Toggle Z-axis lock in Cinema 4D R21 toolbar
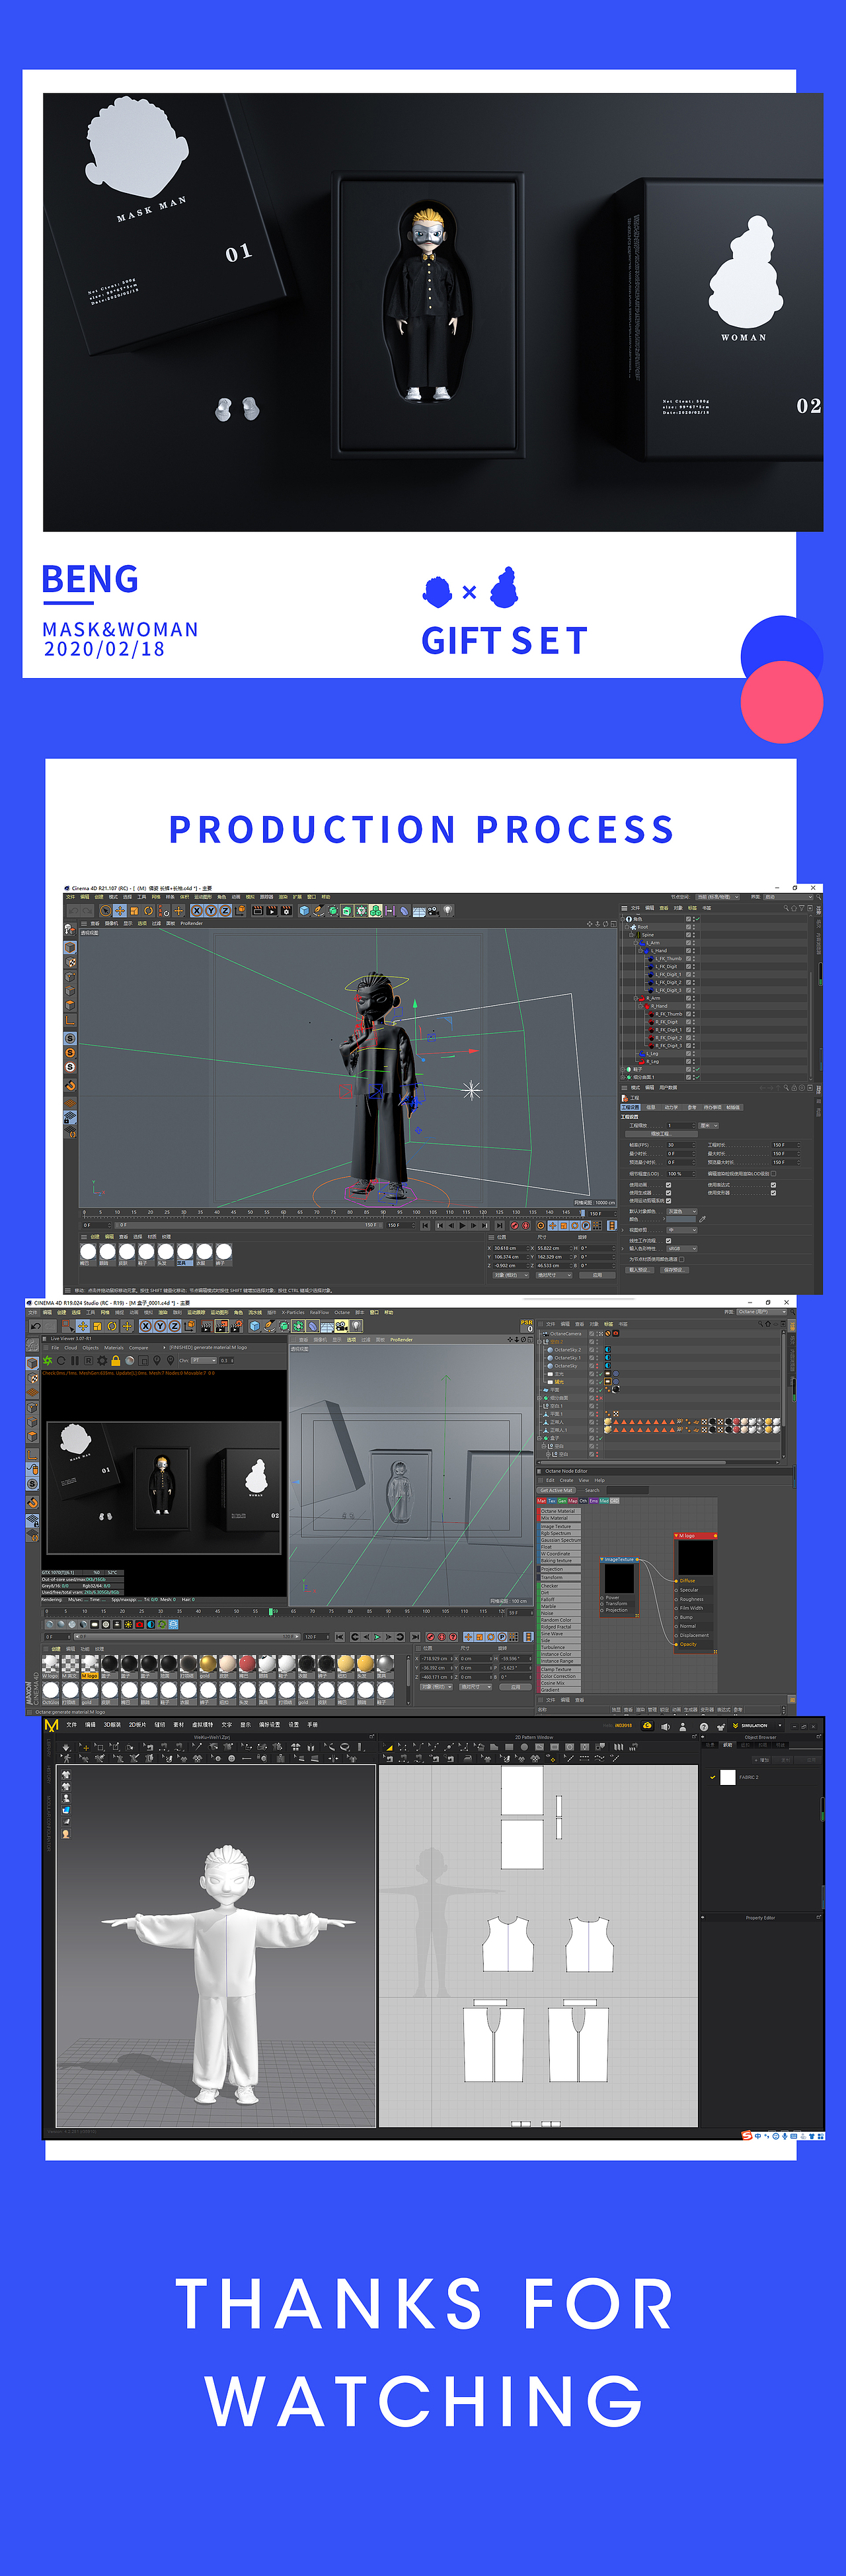This screenshot has width=846, height=2576. (225, 911)
